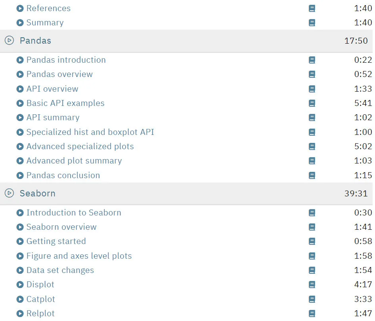Select Specialized hist and boxplot API lesson

click(x=90, y=132)
